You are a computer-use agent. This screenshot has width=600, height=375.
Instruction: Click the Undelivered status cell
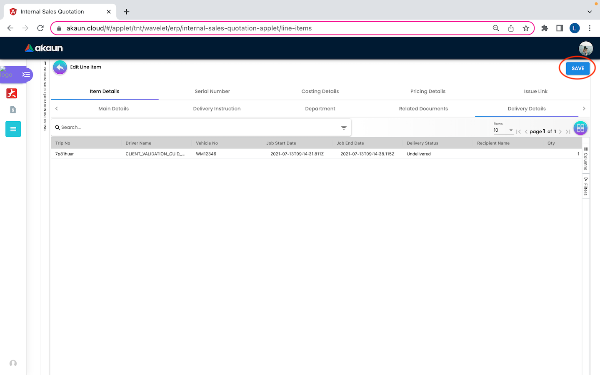[419, 154]
